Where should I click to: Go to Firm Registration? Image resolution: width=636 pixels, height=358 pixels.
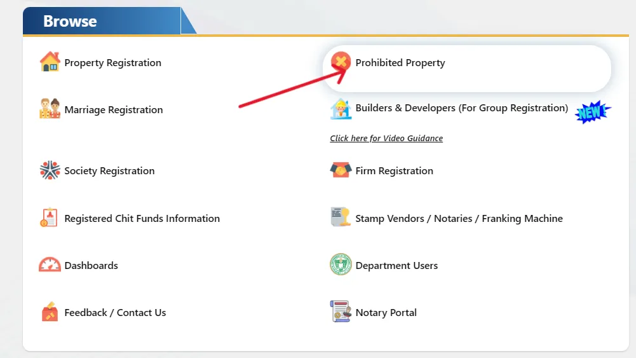tap(395, 171)
